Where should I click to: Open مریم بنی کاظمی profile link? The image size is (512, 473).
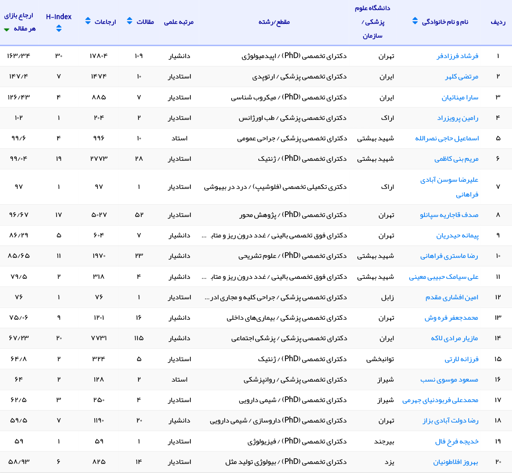(x=456, y=159)
